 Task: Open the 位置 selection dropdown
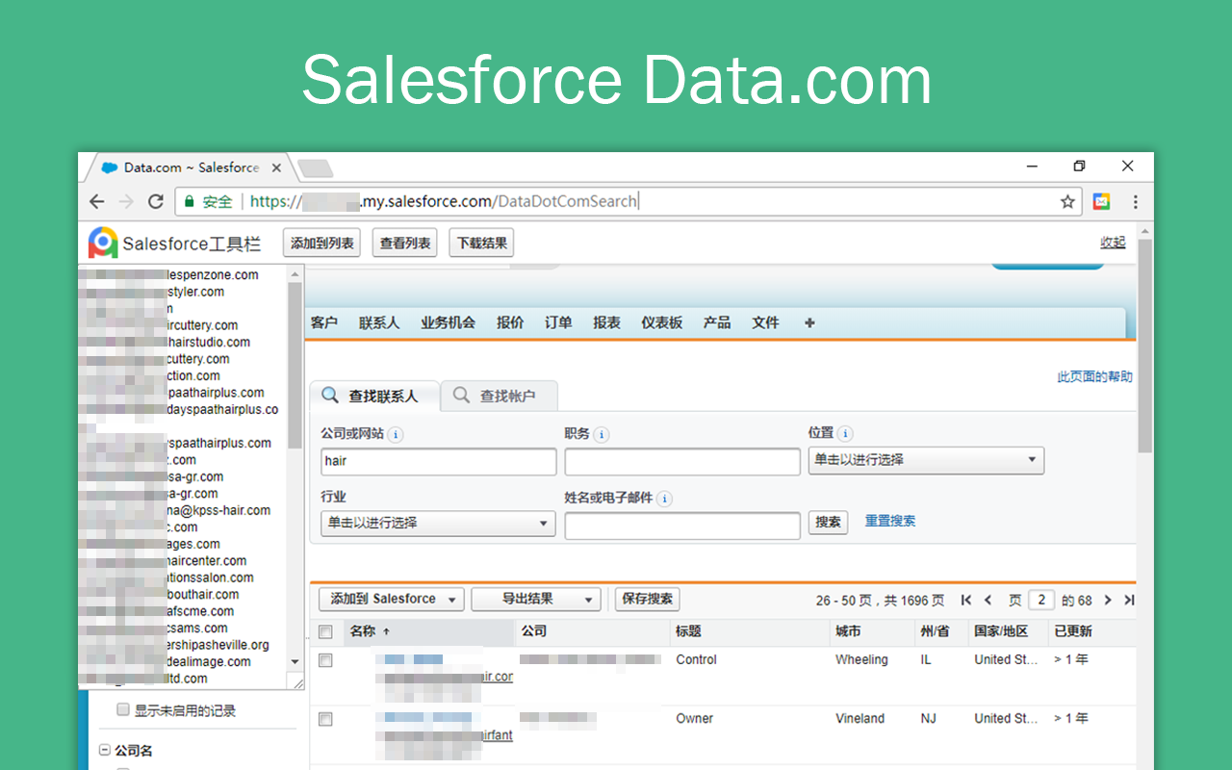coord(926,460)
